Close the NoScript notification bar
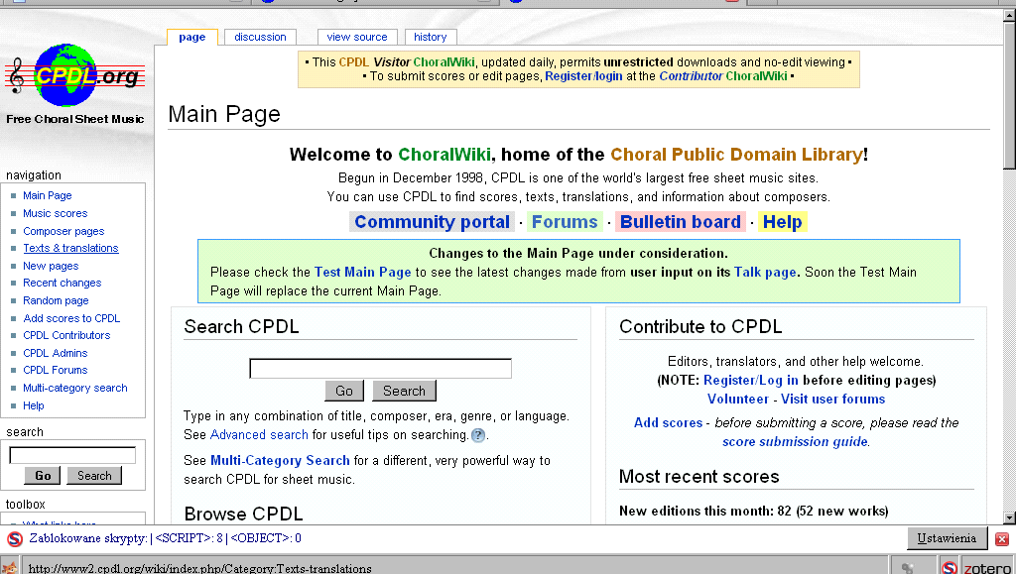The height and width of the screenshot is (574, 1016). tap(1002, 538)
